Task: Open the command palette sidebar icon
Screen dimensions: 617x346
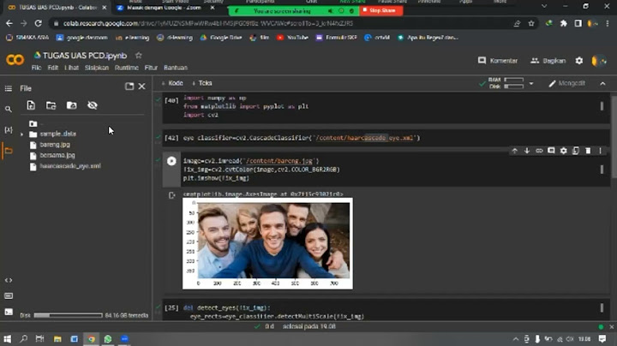Action: pos(9,295)
